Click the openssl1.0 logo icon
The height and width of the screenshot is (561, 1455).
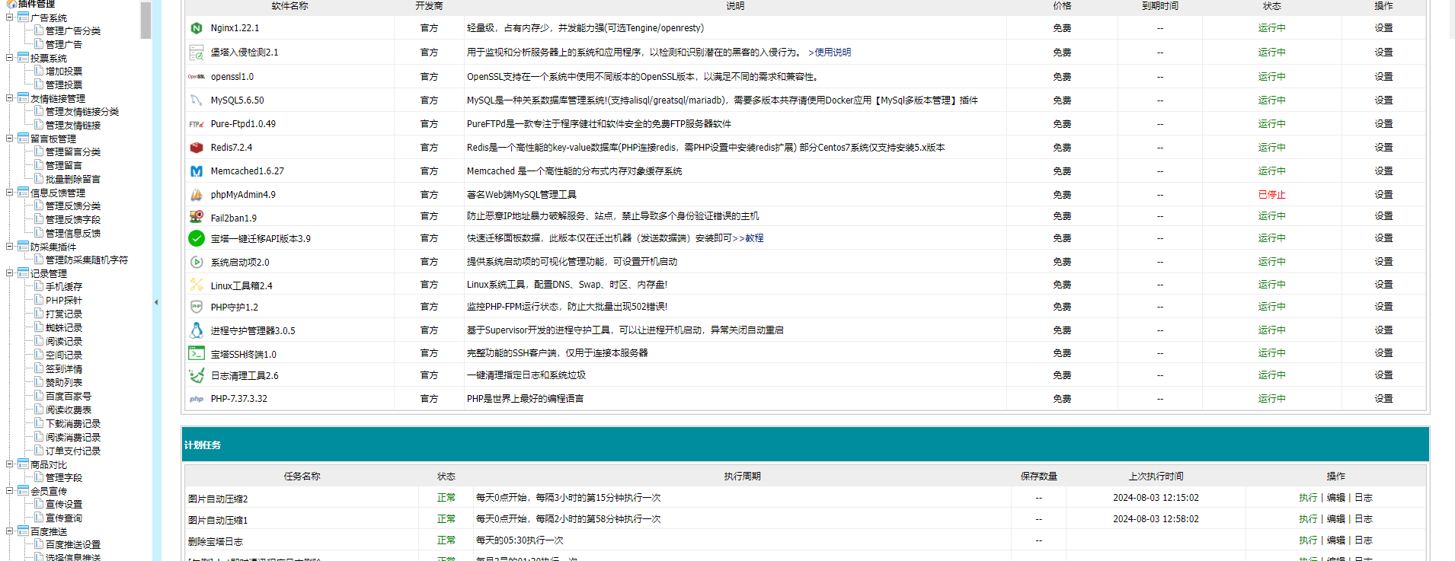(196, 77)
